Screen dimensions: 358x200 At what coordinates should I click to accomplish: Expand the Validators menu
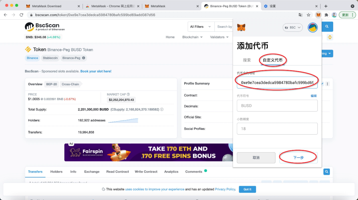pos(219,37)
